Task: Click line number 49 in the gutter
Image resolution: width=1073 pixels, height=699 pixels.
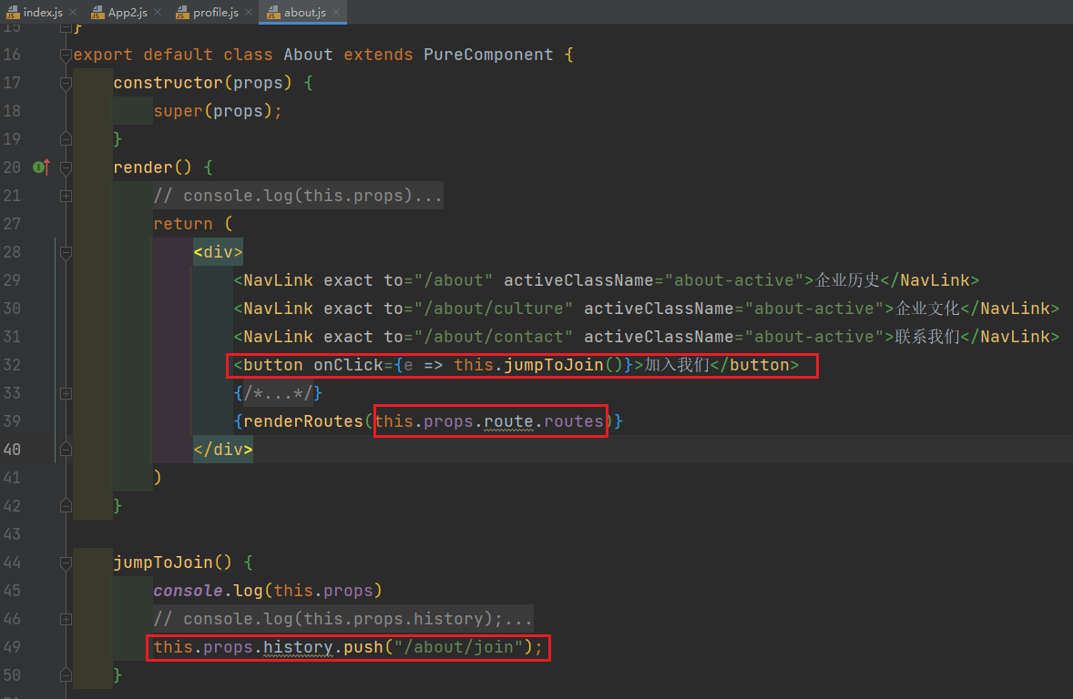Action: click(x=13, y=647)
